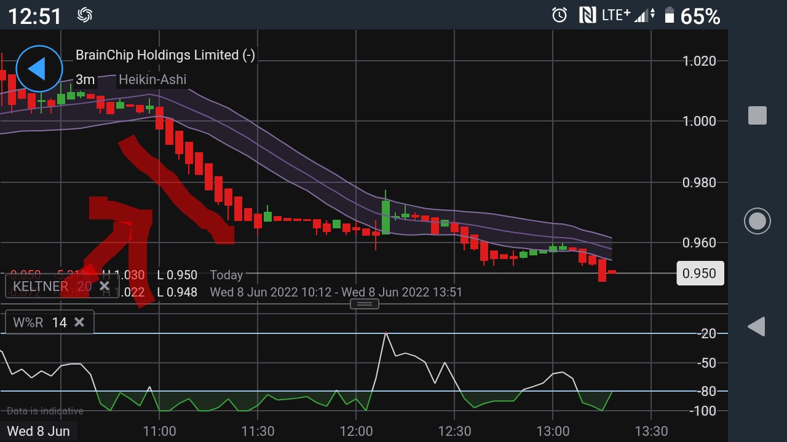Select the tall green candle after 12:00

click(386, 217)
